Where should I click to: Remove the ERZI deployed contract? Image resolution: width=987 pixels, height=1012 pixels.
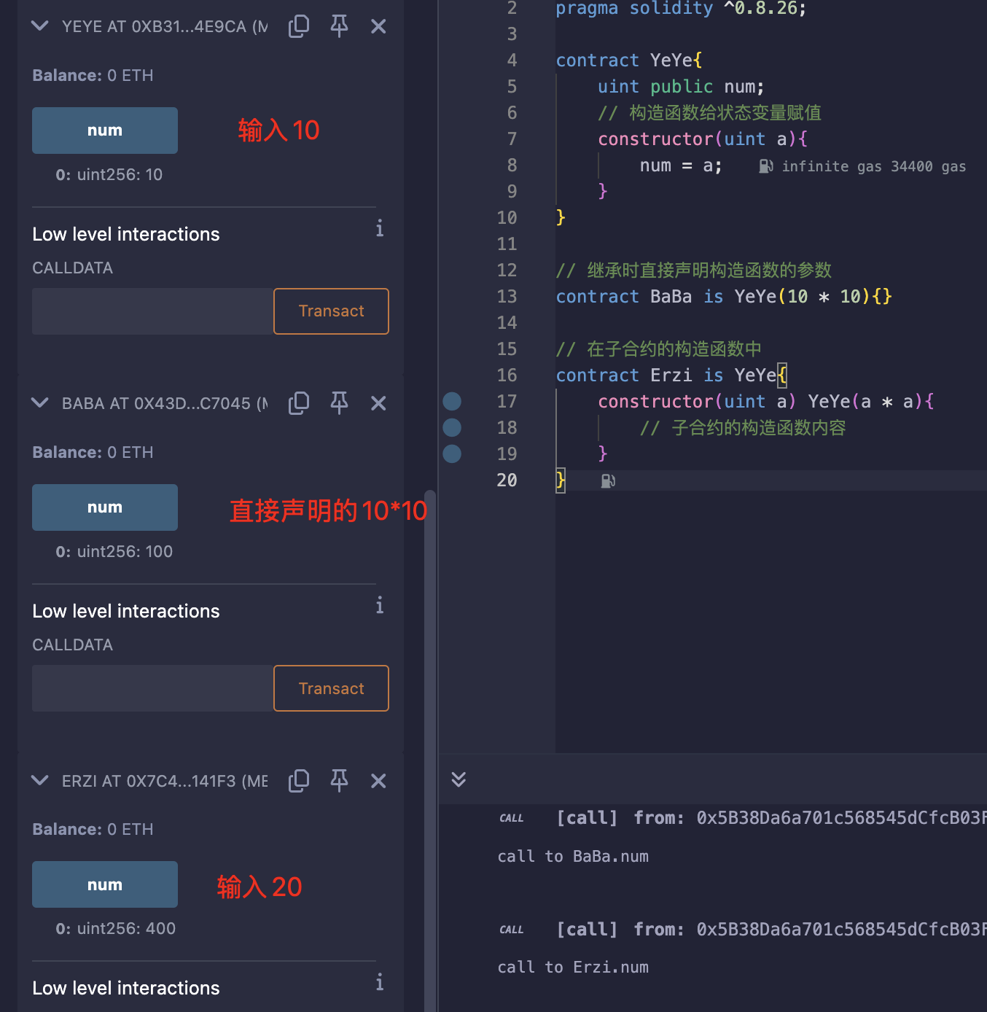[x=378, y=781]
